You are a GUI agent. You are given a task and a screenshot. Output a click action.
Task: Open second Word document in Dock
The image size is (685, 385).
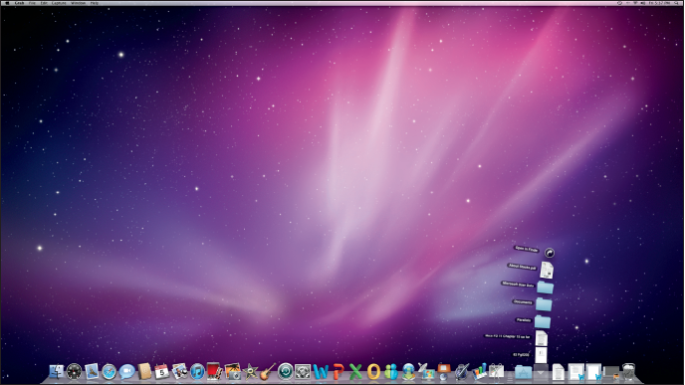(593, 372)
